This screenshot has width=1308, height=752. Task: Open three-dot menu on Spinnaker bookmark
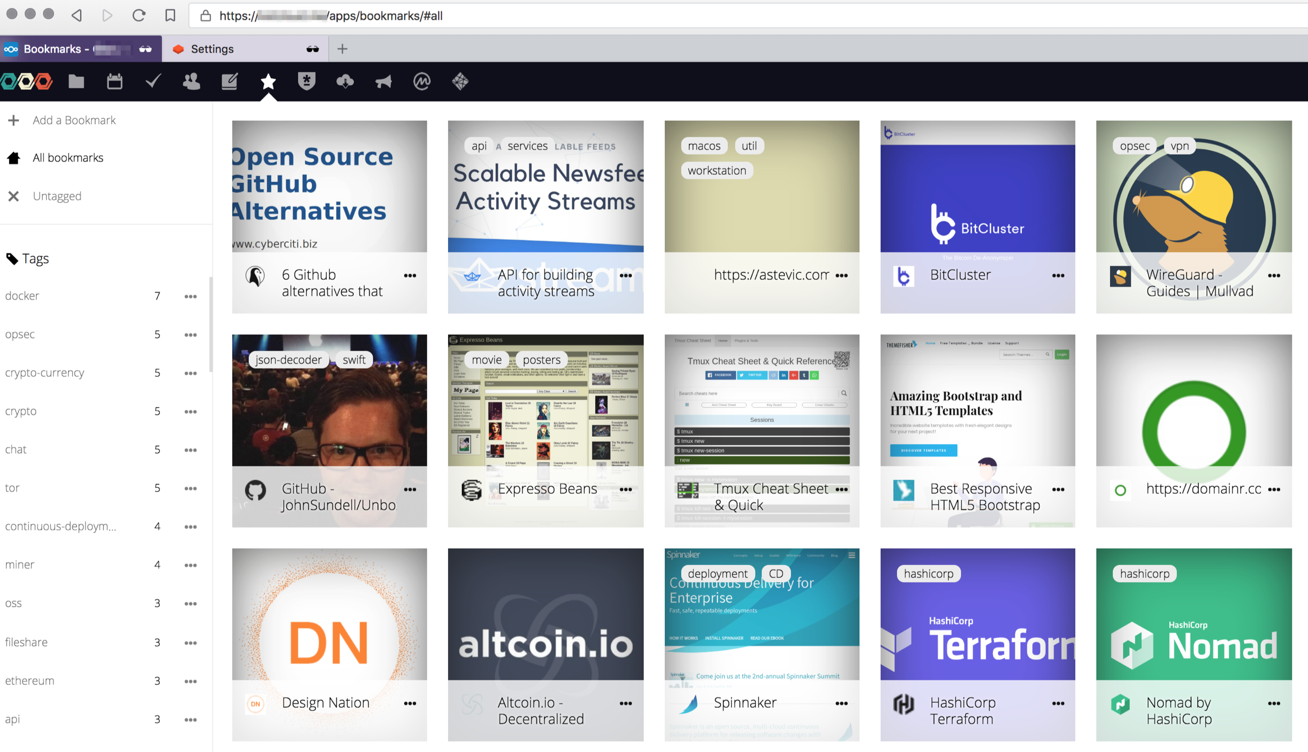tap(841, 703)
